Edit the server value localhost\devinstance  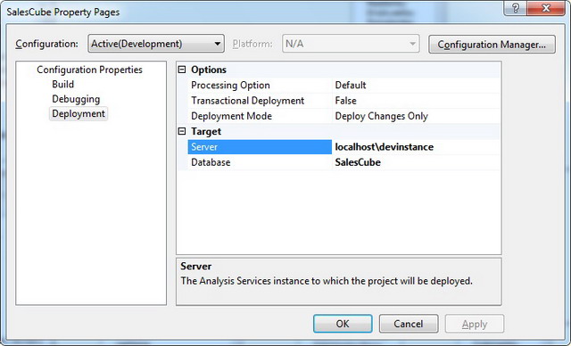point(417,147)
